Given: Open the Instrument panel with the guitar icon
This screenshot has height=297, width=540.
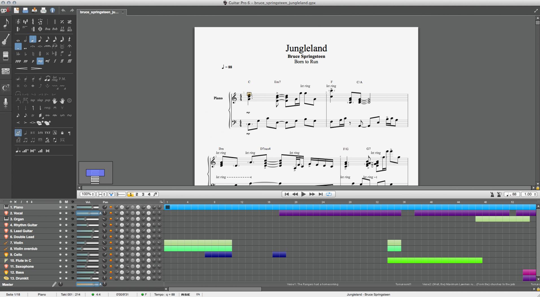Looking at the screenshot, I should [x=6, y=40].
